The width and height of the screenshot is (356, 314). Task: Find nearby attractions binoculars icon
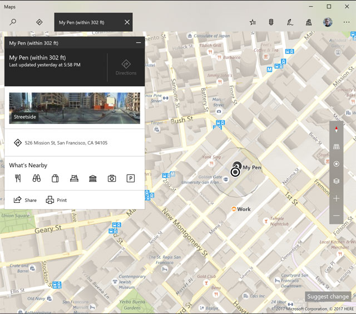tap(37, 178)
